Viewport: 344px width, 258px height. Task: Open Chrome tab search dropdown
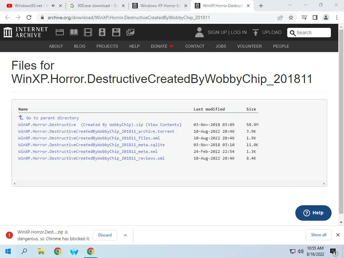[290, 5]
